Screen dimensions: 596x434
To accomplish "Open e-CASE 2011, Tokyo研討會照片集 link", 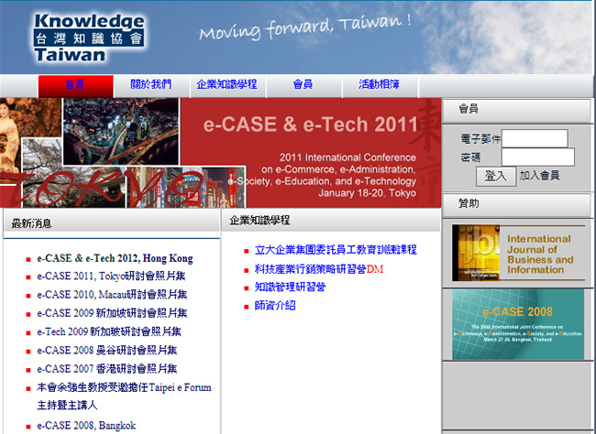I will point(112,277).
